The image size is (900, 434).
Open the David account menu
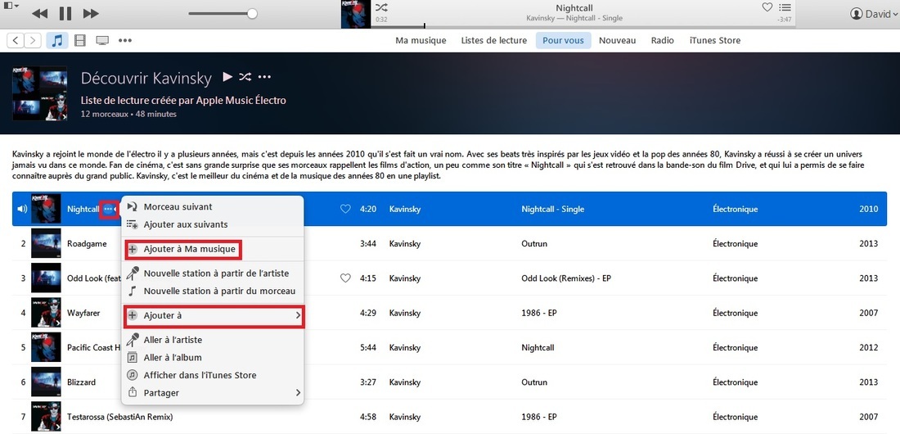click(x=874, y=14)
